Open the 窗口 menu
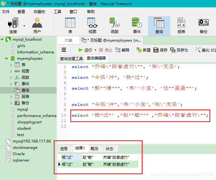This screenshot has height=180, width=216. pos(73,11)
